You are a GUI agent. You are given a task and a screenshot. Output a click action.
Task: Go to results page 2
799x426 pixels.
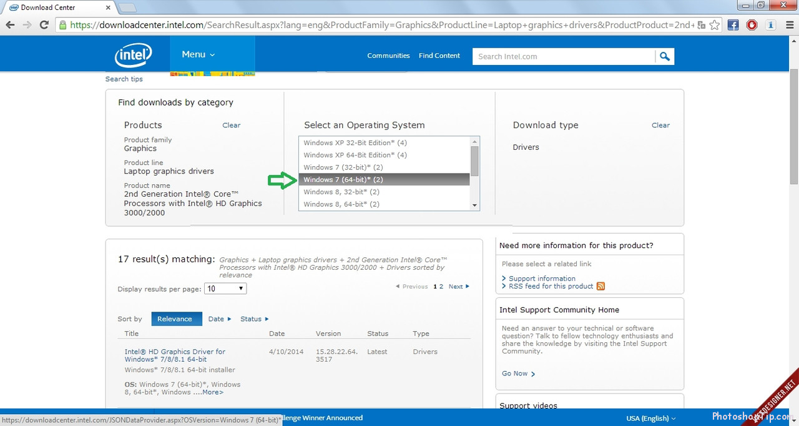click(441, 287)
